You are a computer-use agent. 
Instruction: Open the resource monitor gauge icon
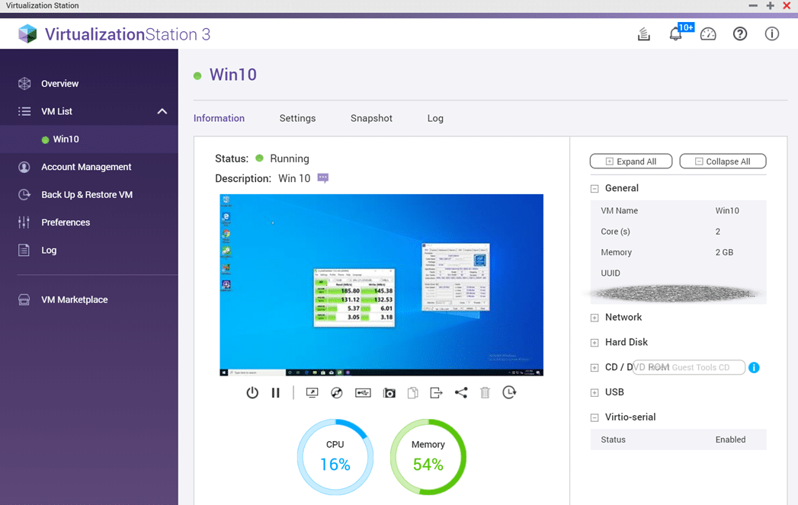[x=708, y=34]
